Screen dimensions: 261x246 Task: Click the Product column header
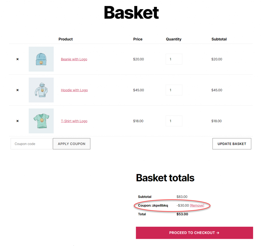66,39
